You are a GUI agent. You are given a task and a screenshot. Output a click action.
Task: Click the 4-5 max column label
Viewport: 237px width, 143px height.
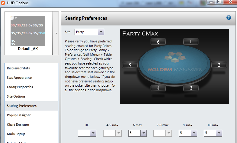tap(112, 125)
